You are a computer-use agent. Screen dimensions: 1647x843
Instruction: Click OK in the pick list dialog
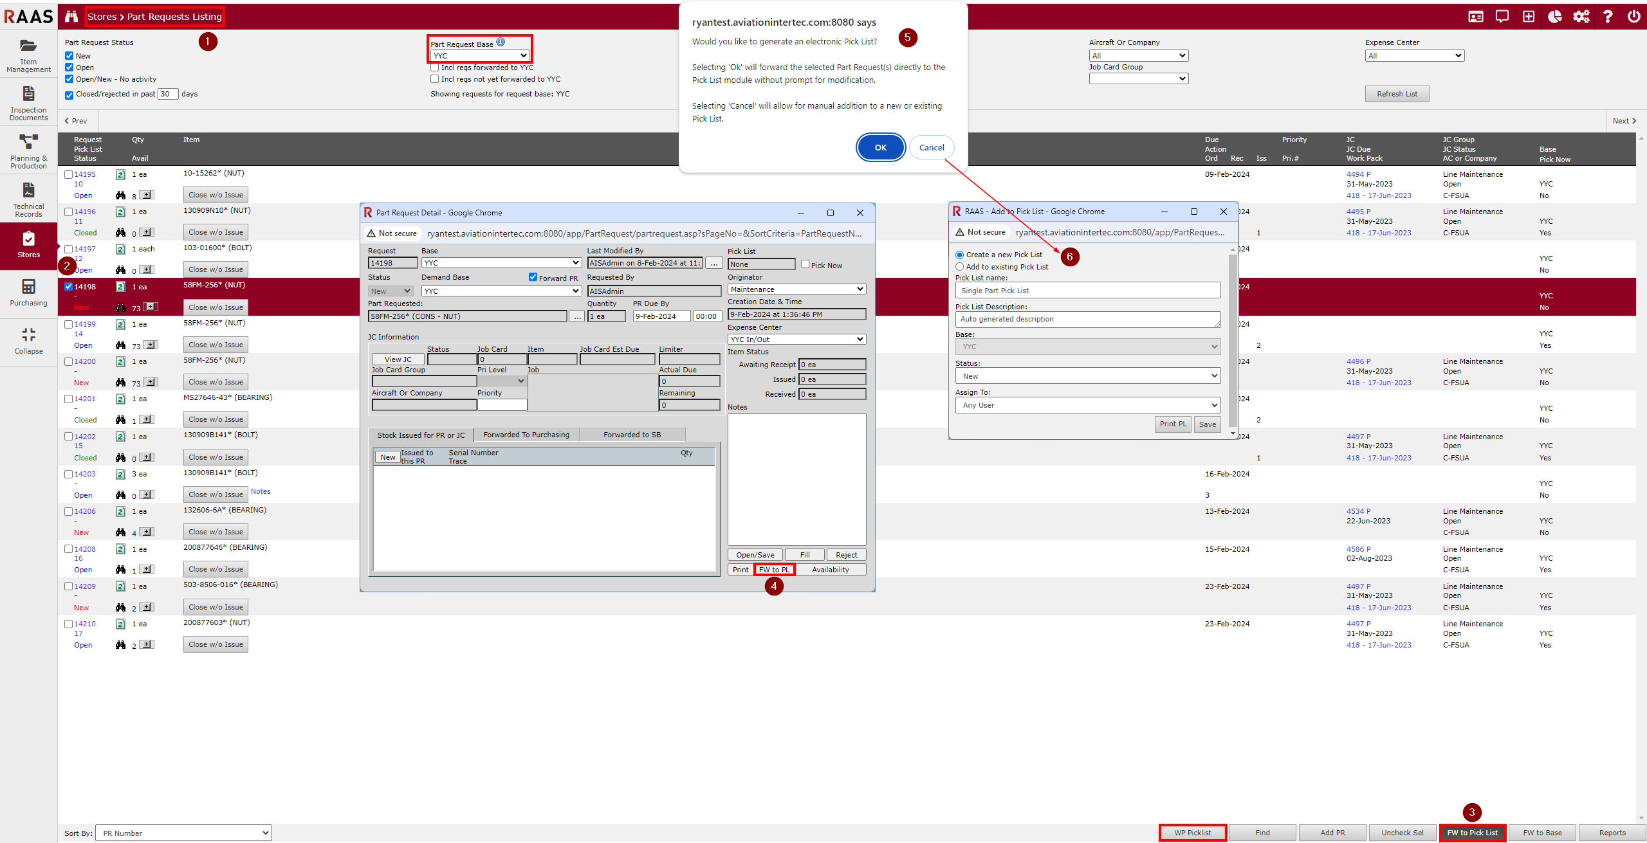[880, 147]
